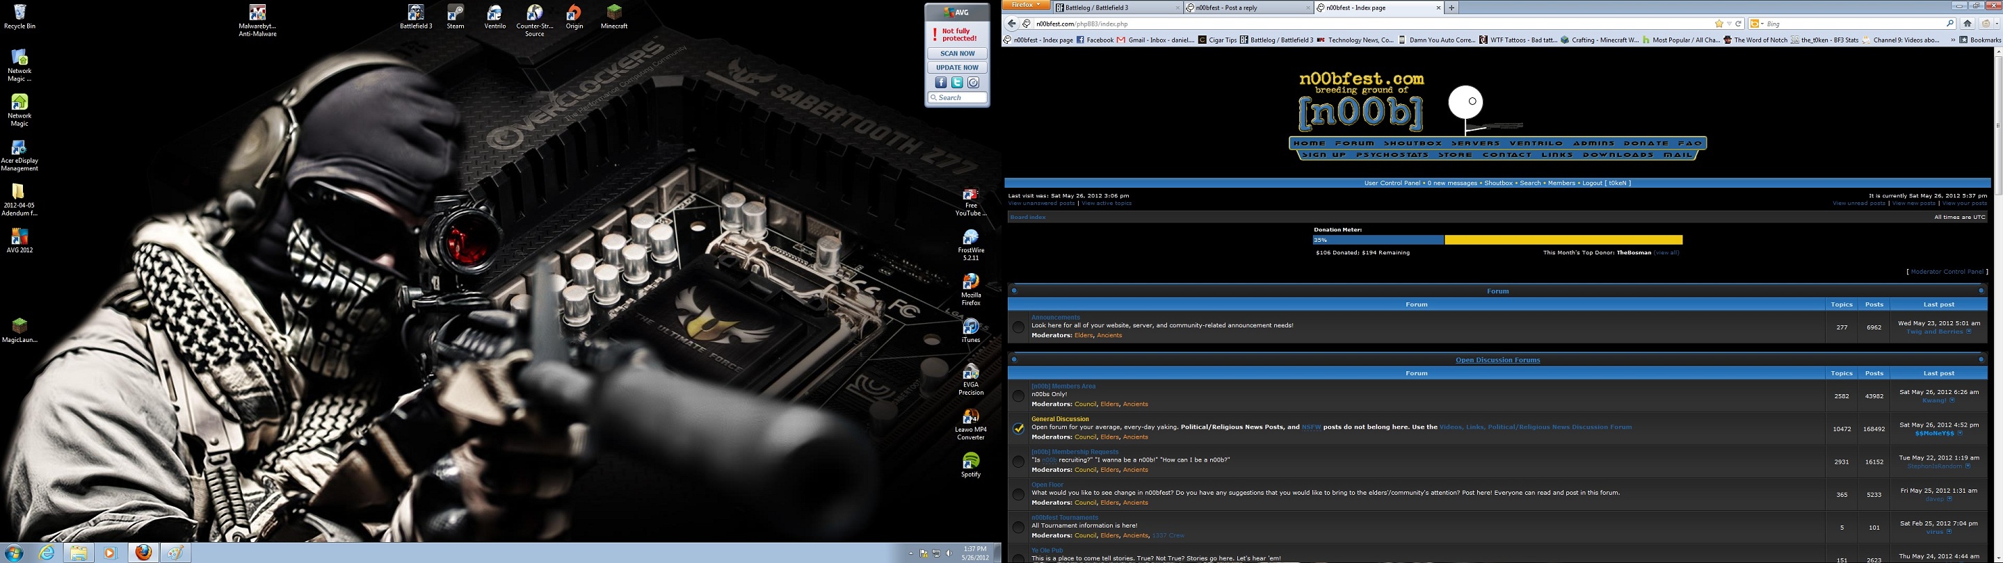2003x563 pixels.
Task: Click the donation meter progress bar
Action: click(1497, 240)
